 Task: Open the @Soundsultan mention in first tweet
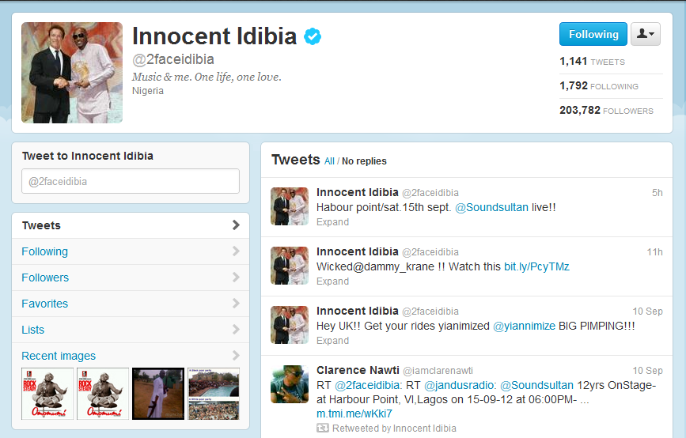pyautogui.click(x=491, y=207)
